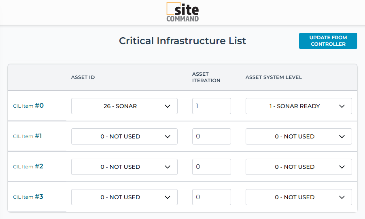This screenshot has width=365, height=219.
Task: Select the CIL Item #3 row label
Action: (x=28, y=197)
